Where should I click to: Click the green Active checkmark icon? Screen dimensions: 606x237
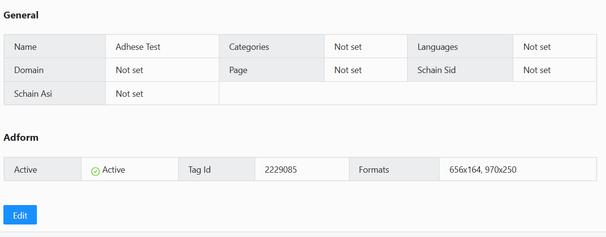click(x=96, y=171)
